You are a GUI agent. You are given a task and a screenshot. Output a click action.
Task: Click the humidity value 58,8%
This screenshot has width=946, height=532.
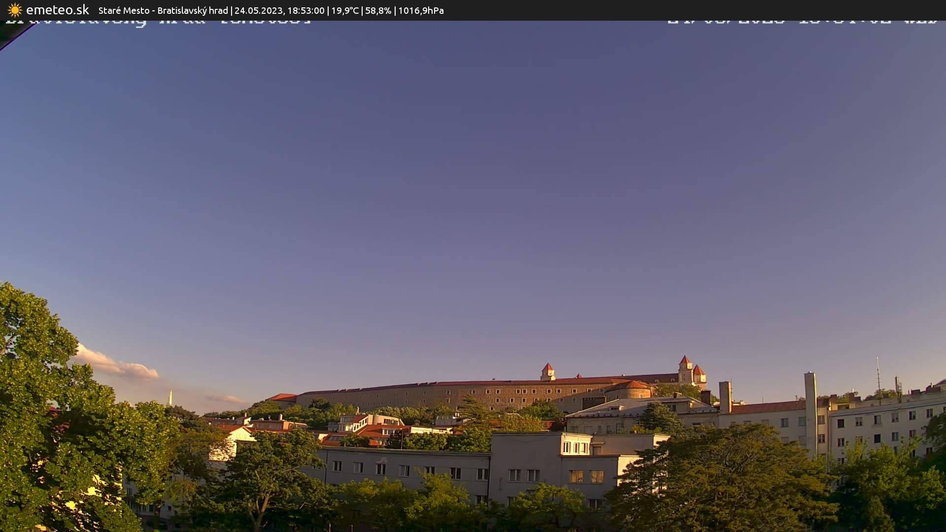[x=379, y=10]
